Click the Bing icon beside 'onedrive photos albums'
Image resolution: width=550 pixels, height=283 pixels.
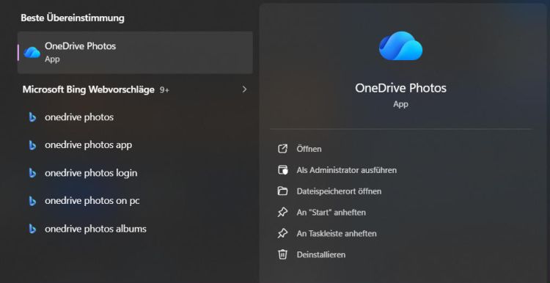(x=32, y=229)
